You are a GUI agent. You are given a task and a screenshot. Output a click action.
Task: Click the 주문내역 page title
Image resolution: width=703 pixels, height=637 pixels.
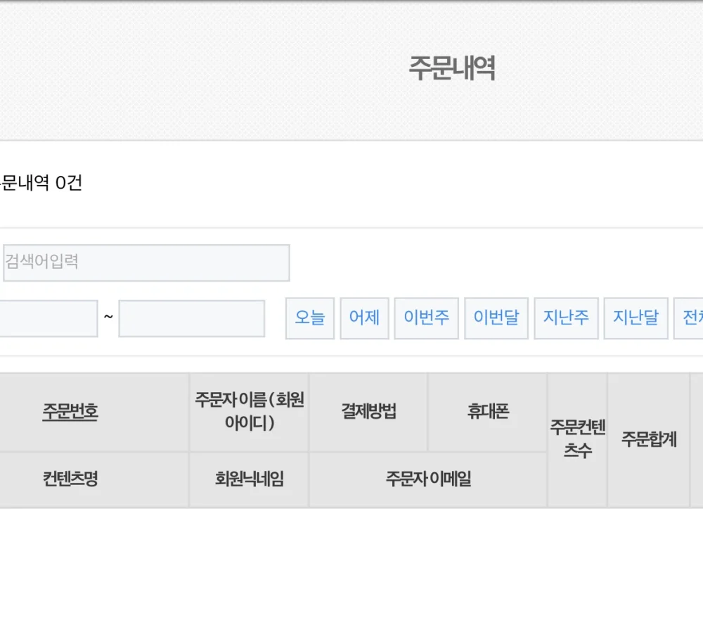pyautogui.click(x=452, y=68)
